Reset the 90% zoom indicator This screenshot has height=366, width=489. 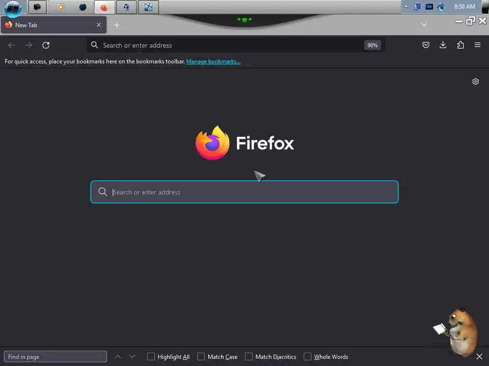tap(372, 45)
